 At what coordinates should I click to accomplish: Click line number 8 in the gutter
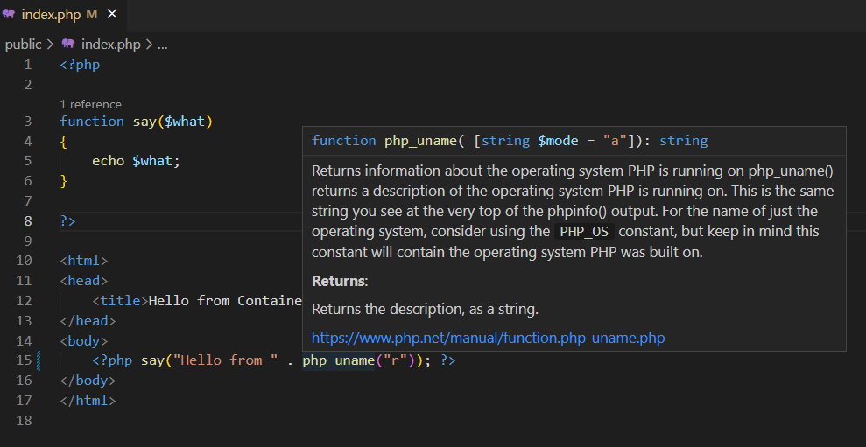[28, 220]
